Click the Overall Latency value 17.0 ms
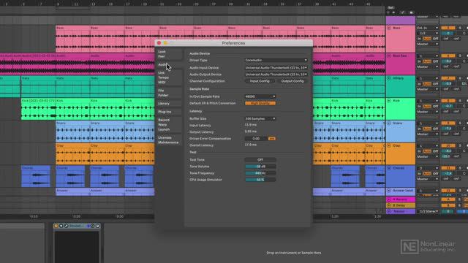Viewport: 468px width, 263px height. (250, 145)
